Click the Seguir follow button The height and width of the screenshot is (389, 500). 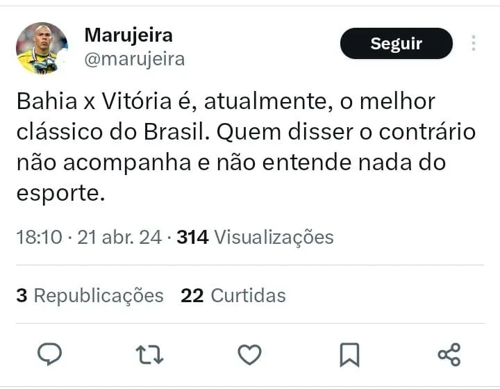(x=396, y=43)
